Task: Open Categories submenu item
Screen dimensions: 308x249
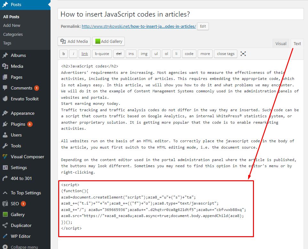Action: click(x=13, y=34)
